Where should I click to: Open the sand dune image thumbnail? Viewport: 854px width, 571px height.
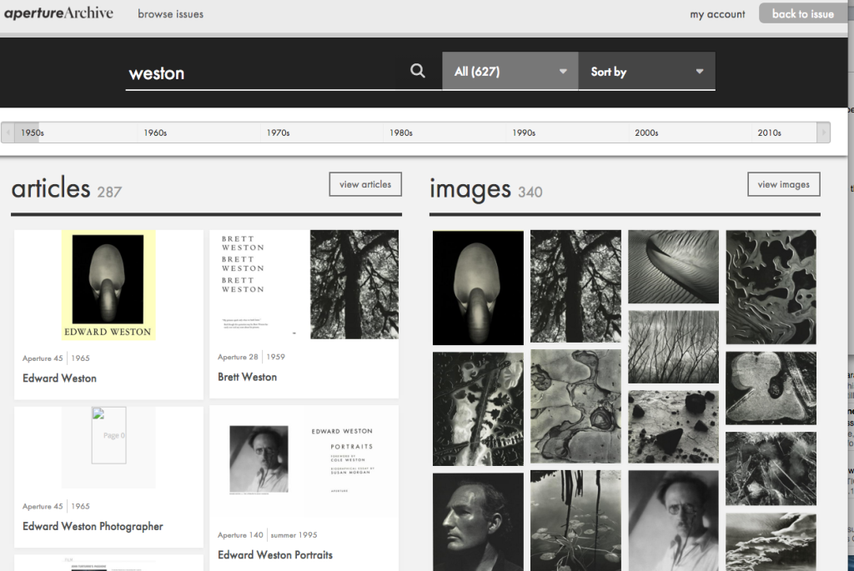click(x=673, y=267)
